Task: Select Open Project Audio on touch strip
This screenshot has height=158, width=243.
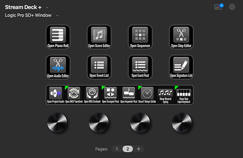Action: tap(55, 95)
